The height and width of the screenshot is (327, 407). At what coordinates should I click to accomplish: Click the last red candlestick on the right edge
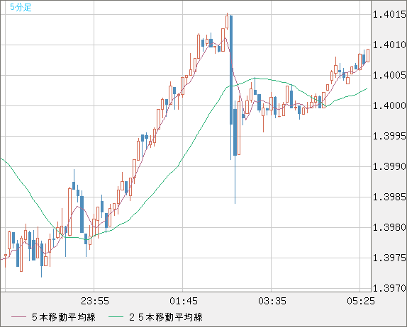coord(368,55)
